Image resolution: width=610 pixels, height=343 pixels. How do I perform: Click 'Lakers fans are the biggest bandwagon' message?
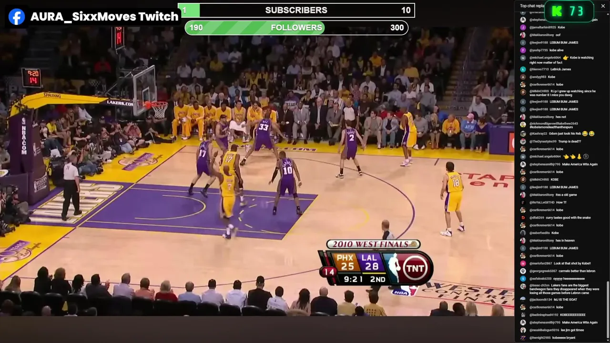tap(565, 289)
